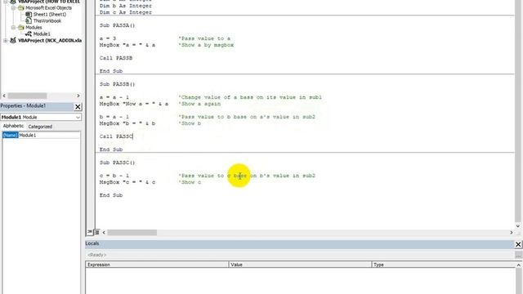Switch to Procedure View button below code
523x294 pixels.
[90, 232]
